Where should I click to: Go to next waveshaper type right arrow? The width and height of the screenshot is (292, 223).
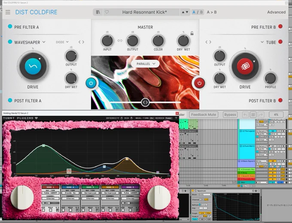[x=83, y=42]
